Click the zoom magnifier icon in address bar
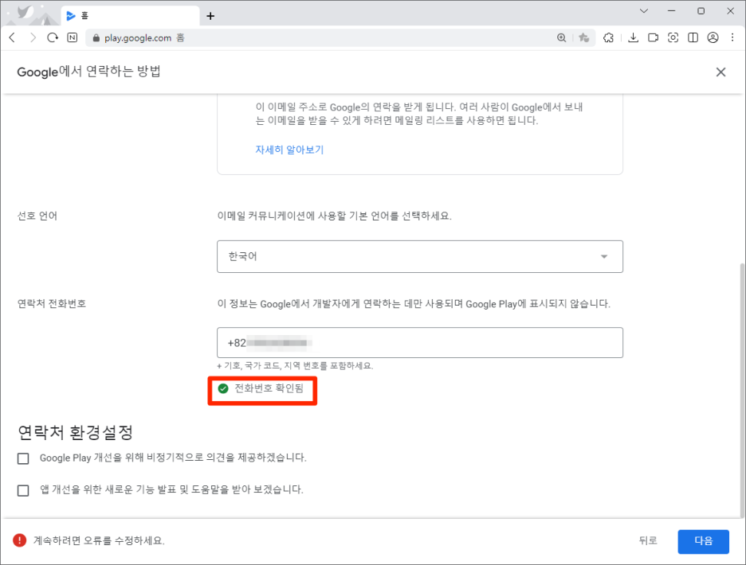Viewport: 746px width, 565px height. point(561,37)
